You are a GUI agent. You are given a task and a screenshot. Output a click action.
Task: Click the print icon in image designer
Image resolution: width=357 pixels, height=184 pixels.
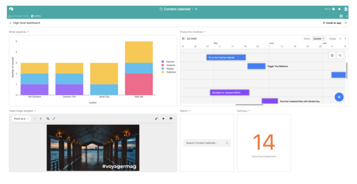(171, 118)
